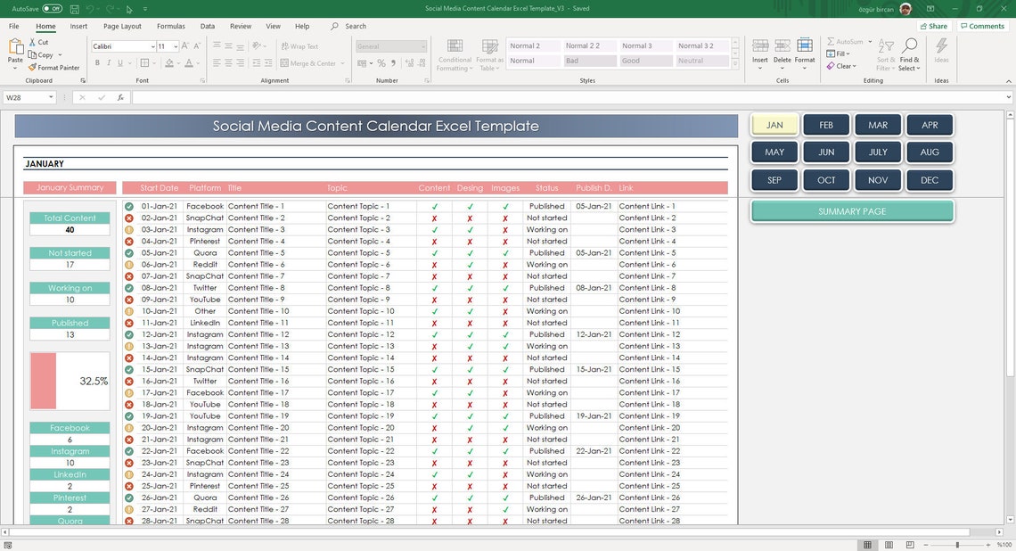The width and height of the screenshot is (1016, 551).
Task: Toggle italic formatting
Action: click(x=108, y=62)
